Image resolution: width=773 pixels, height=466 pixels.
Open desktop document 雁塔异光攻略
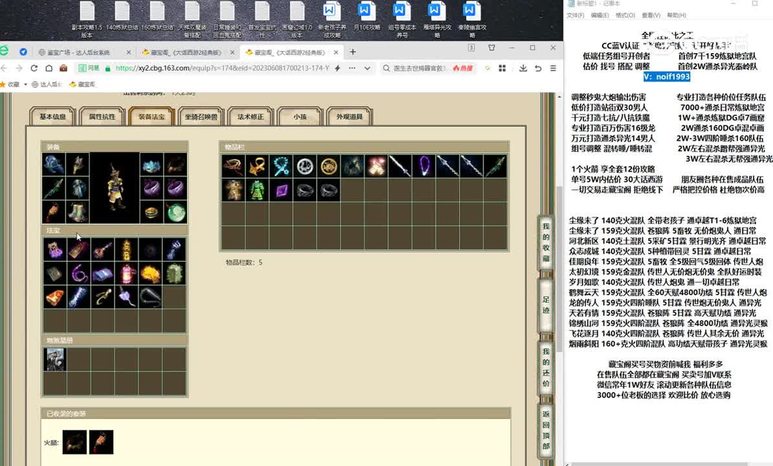coord(437,19)
